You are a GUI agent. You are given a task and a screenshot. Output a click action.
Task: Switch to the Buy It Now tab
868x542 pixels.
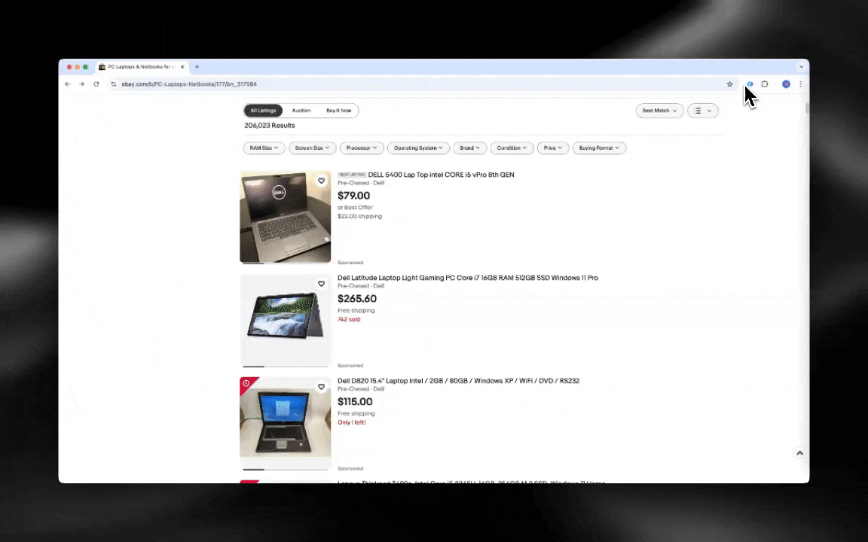[339, 111]
